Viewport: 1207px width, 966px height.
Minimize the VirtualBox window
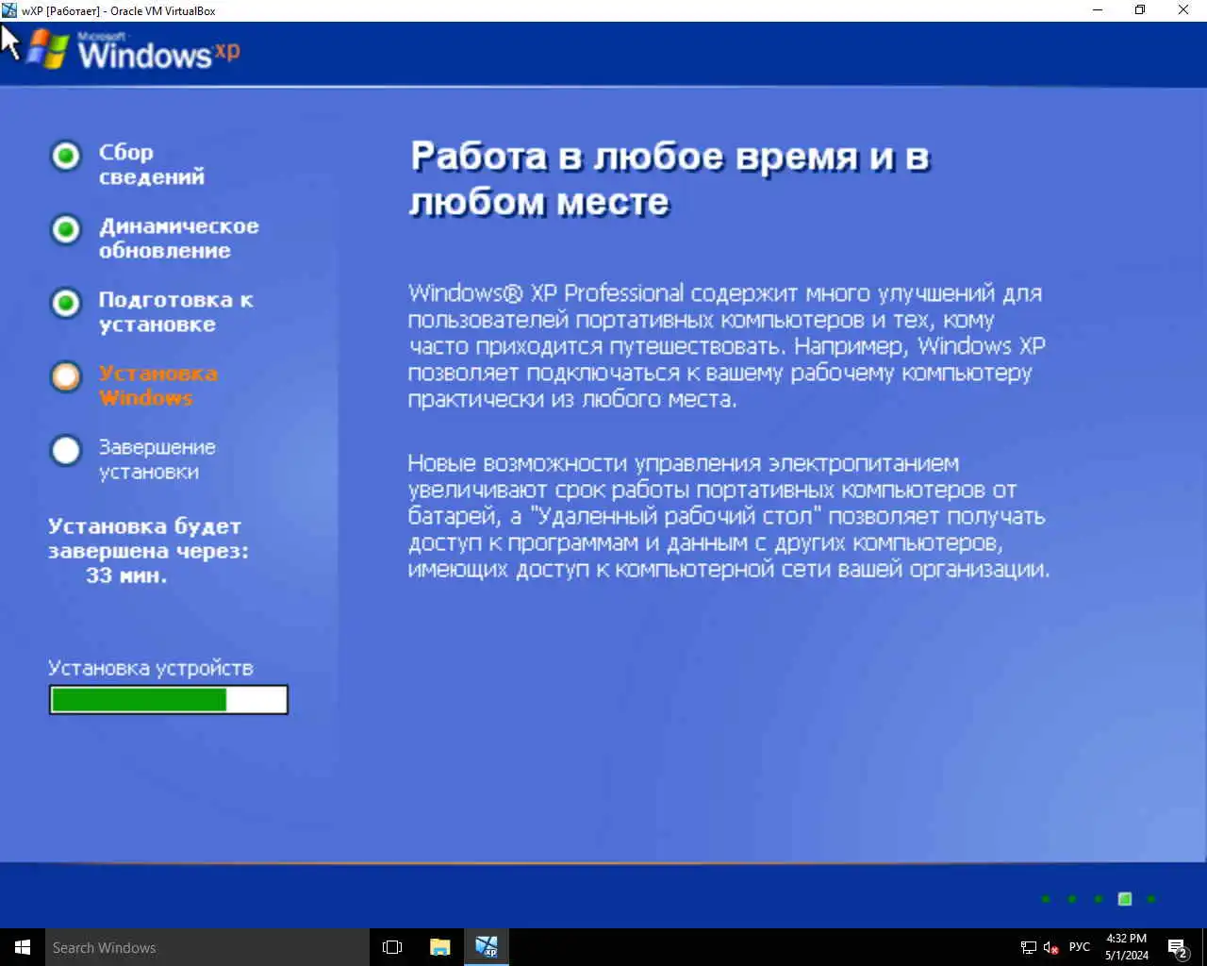[1098, 10]
